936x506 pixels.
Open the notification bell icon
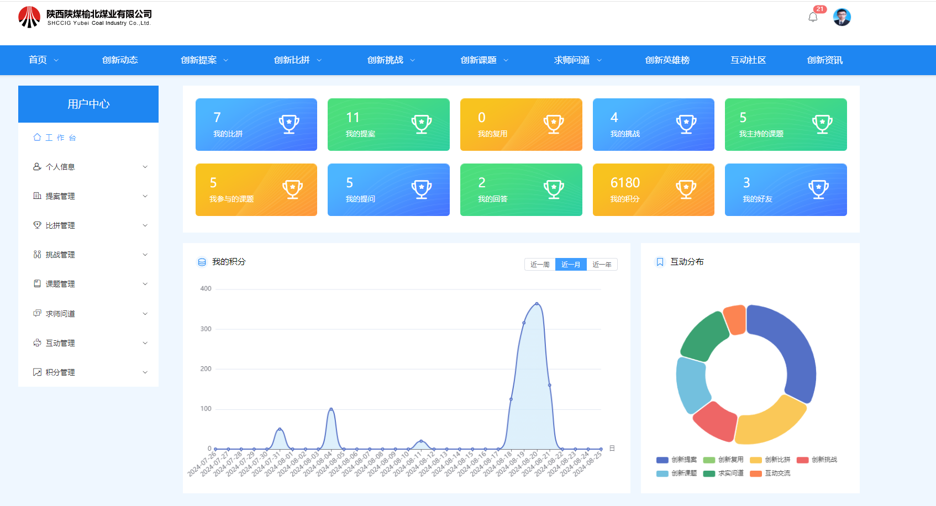pyautogui.click(x=812, y=17)
